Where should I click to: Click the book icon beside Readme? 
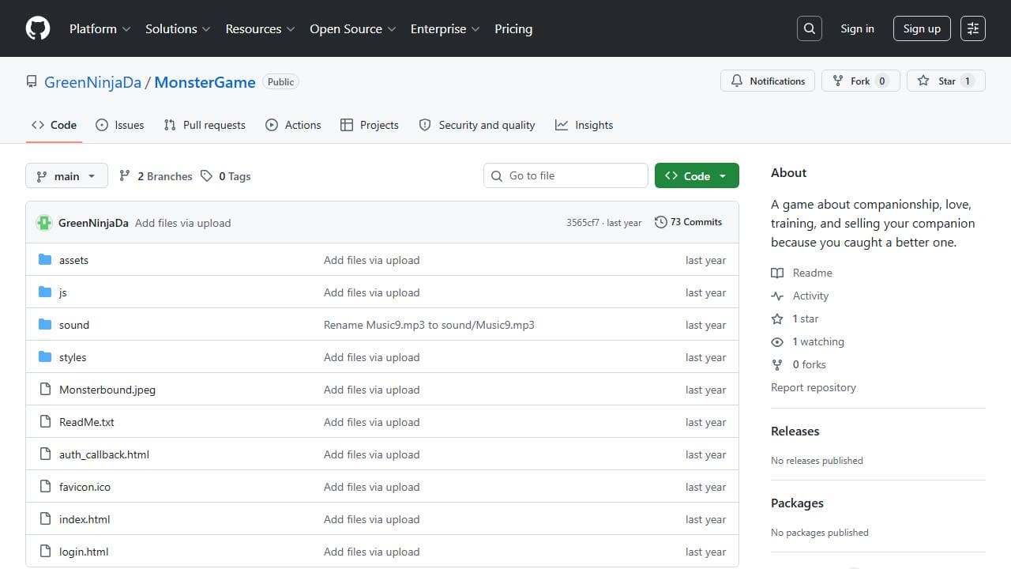coord(777,273)
